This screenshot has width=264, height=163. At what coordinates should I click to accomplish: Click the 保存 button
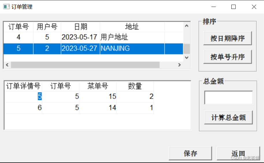[x=190, y=153]
